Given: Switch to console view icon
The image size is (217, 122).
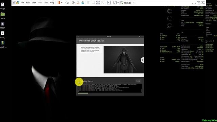Looking at the screenshot, I should click(x=109, y=3).
